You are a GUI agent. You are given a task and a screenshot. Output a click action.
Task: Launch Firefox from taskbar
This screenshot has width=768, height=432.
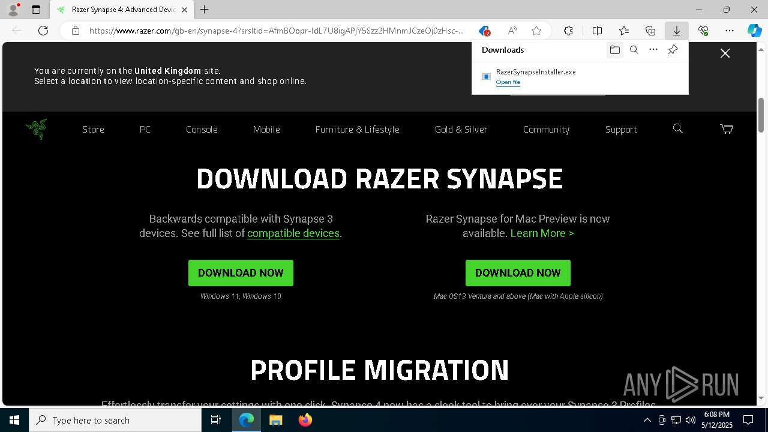305,420
